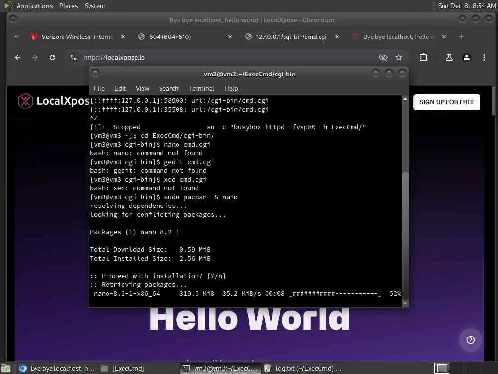Click the Chromium page scrollbar
498x374 pixels.
click(x=494, y=101)
